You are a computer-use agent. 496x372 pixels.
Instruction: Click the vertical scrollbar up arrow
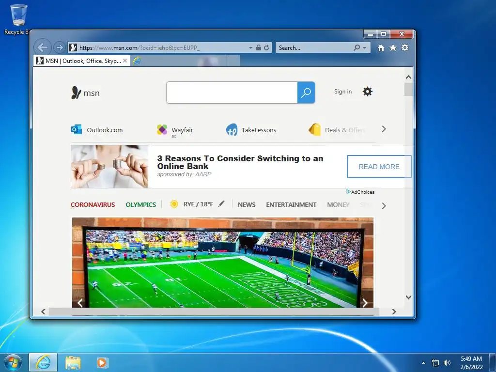point(408,77)
